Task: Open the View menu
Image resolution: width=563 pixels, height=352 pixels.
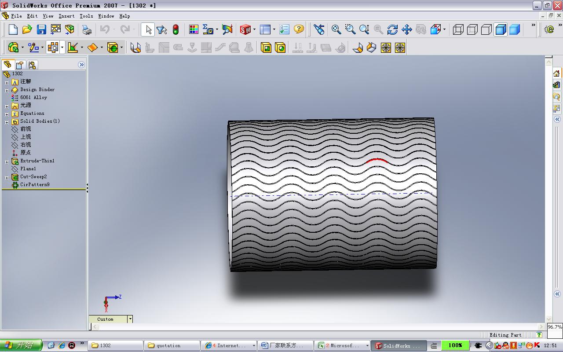Action: [48, 16]
